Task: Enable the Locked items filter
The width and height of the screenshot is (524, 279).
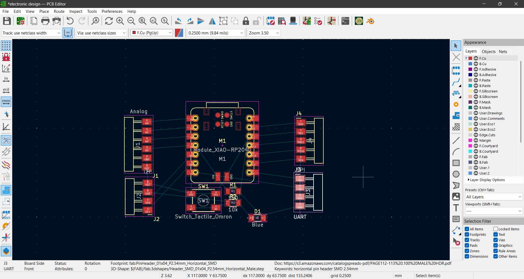Action: (495, 229)
